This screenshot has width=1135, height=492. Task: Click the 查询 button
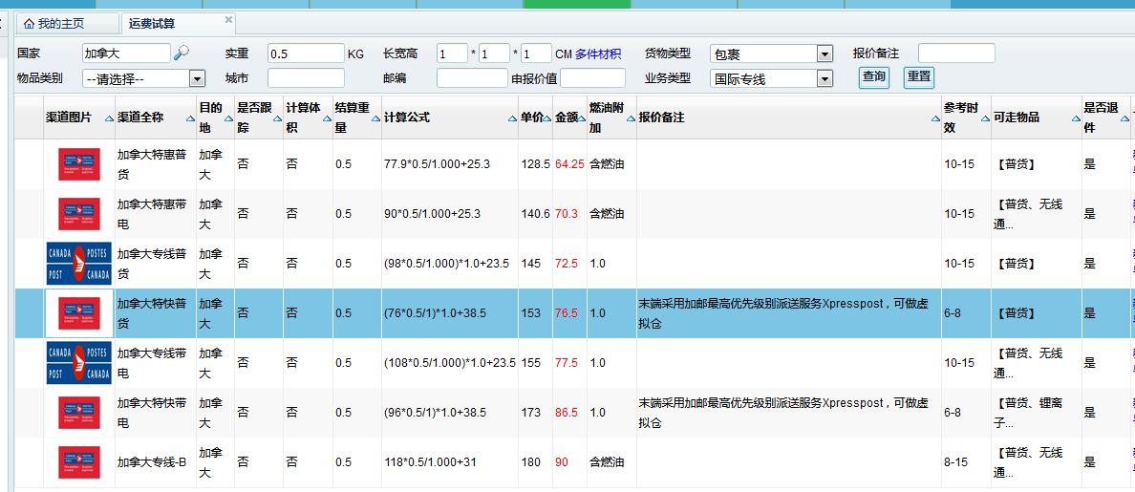click(x=873, y=77)
